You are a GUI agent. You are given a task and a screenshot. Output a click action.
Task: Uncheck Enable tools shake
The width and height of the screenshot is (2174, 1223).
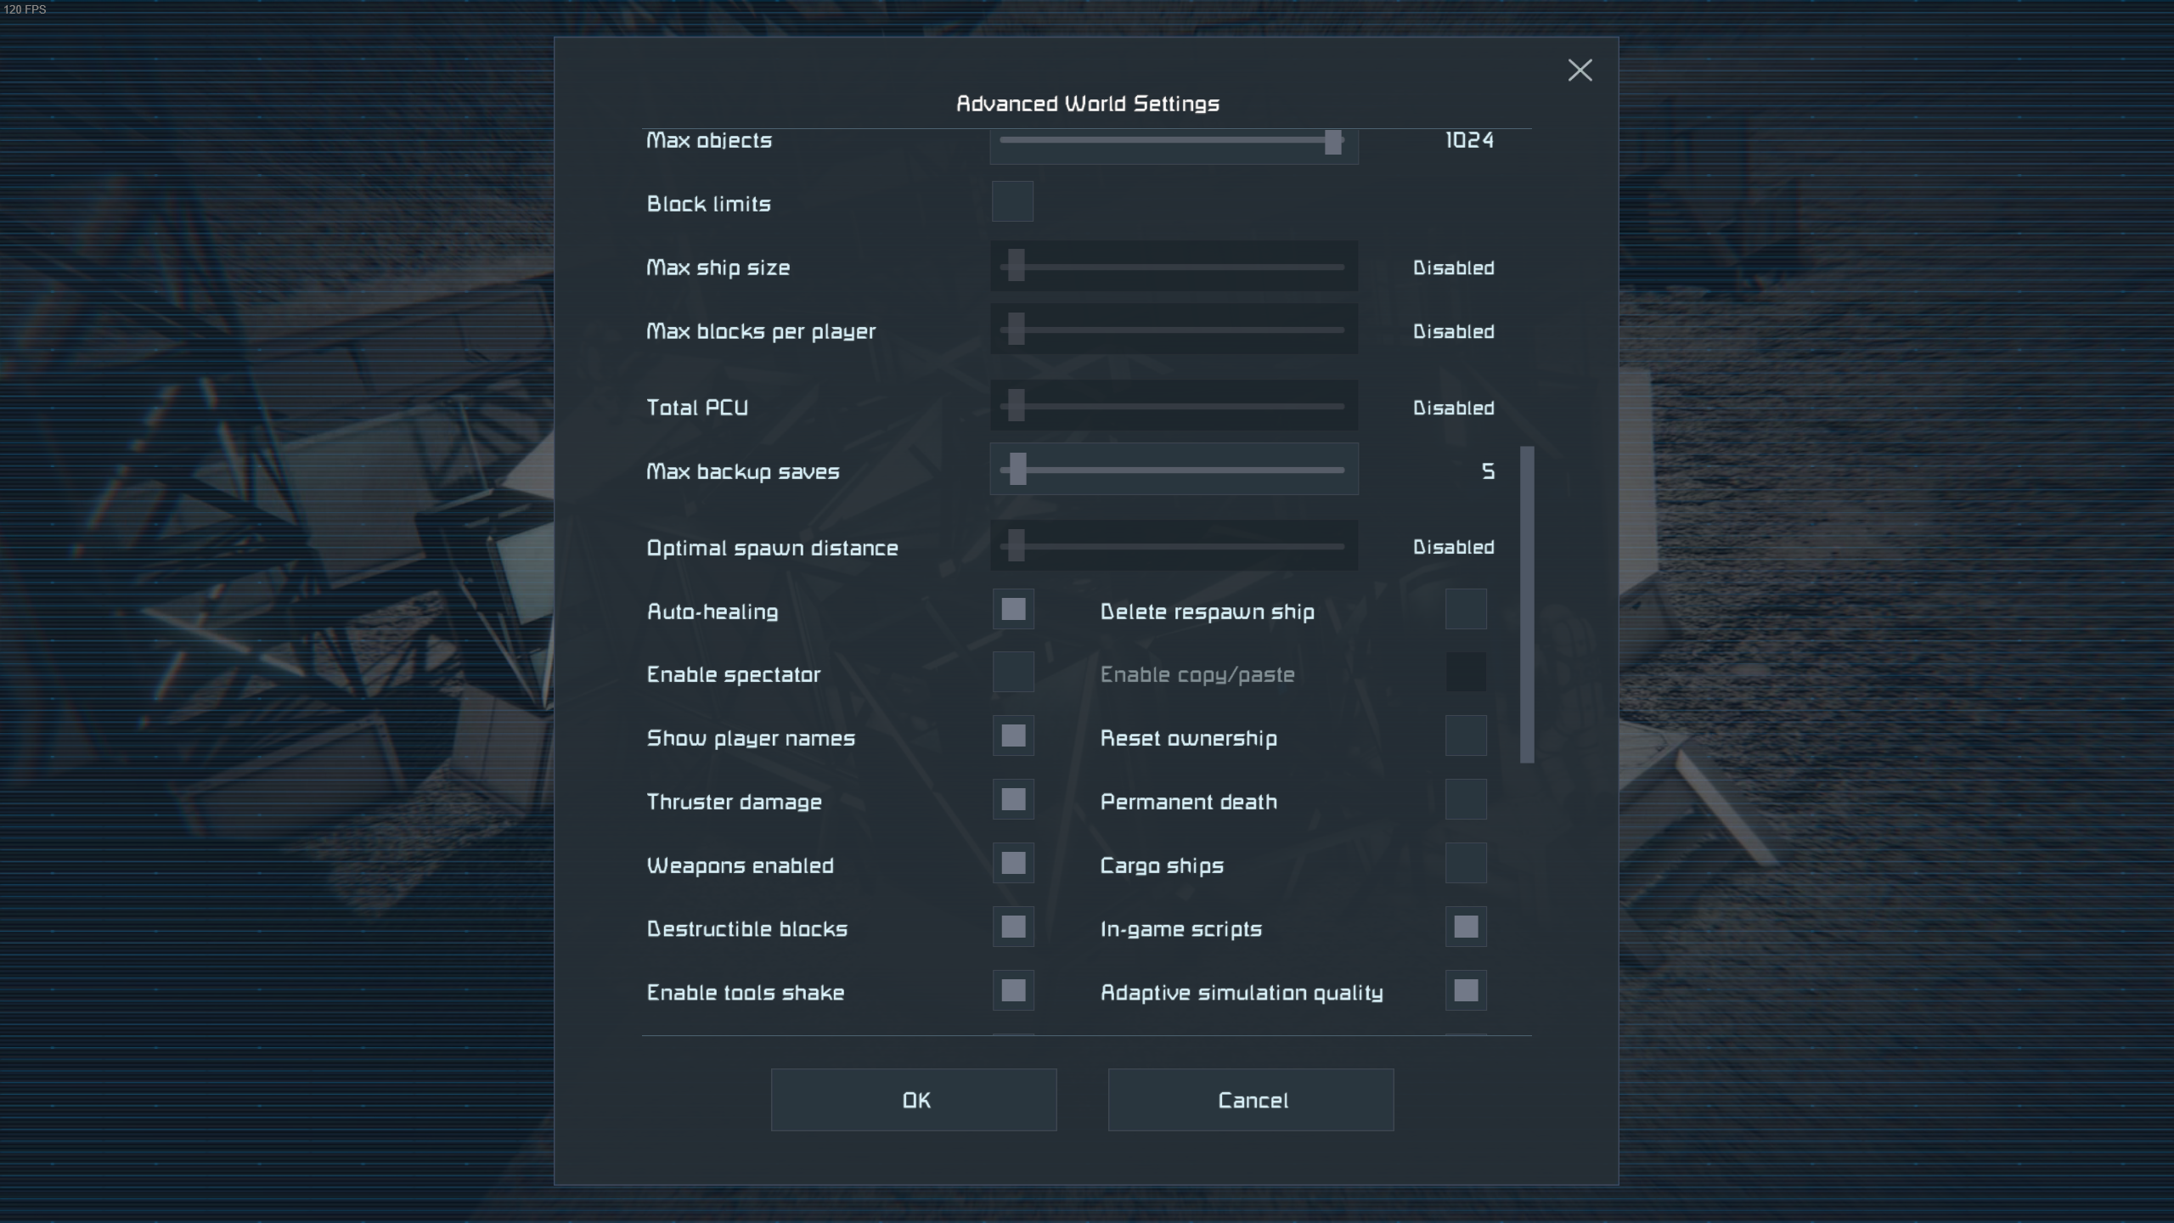1013,991
